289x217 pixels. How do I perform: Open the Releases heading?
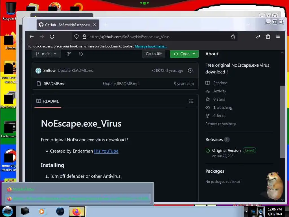214,140
